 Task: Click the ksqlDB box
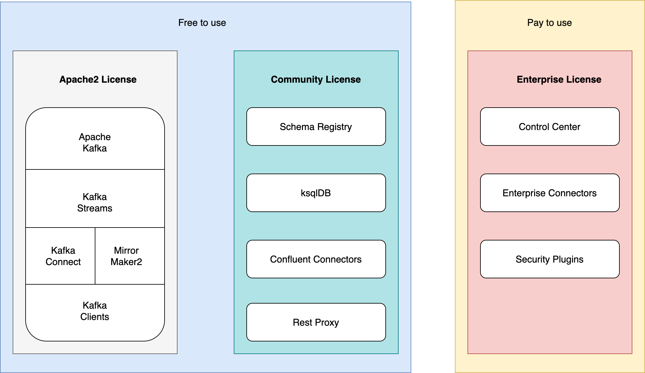[316, 193]
